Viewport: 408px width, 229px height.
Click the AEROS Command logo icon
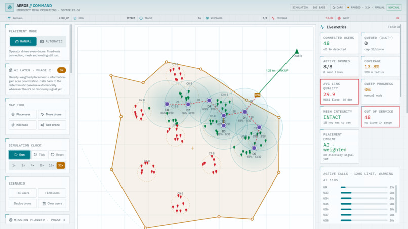pyautogui.click(x=10, y=7)
